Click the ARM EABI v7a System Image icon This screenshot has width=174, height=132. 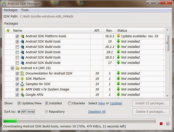tap(22, 89)
